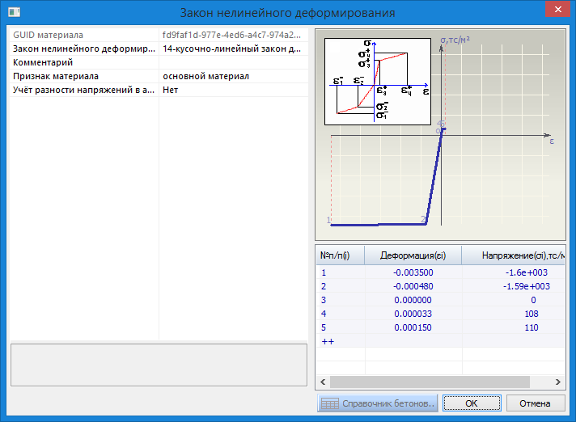The width and height of the screenshot is (576, 422).
Task: Select strain cell -0.003500 in row 1
Action: click(413, 273)
